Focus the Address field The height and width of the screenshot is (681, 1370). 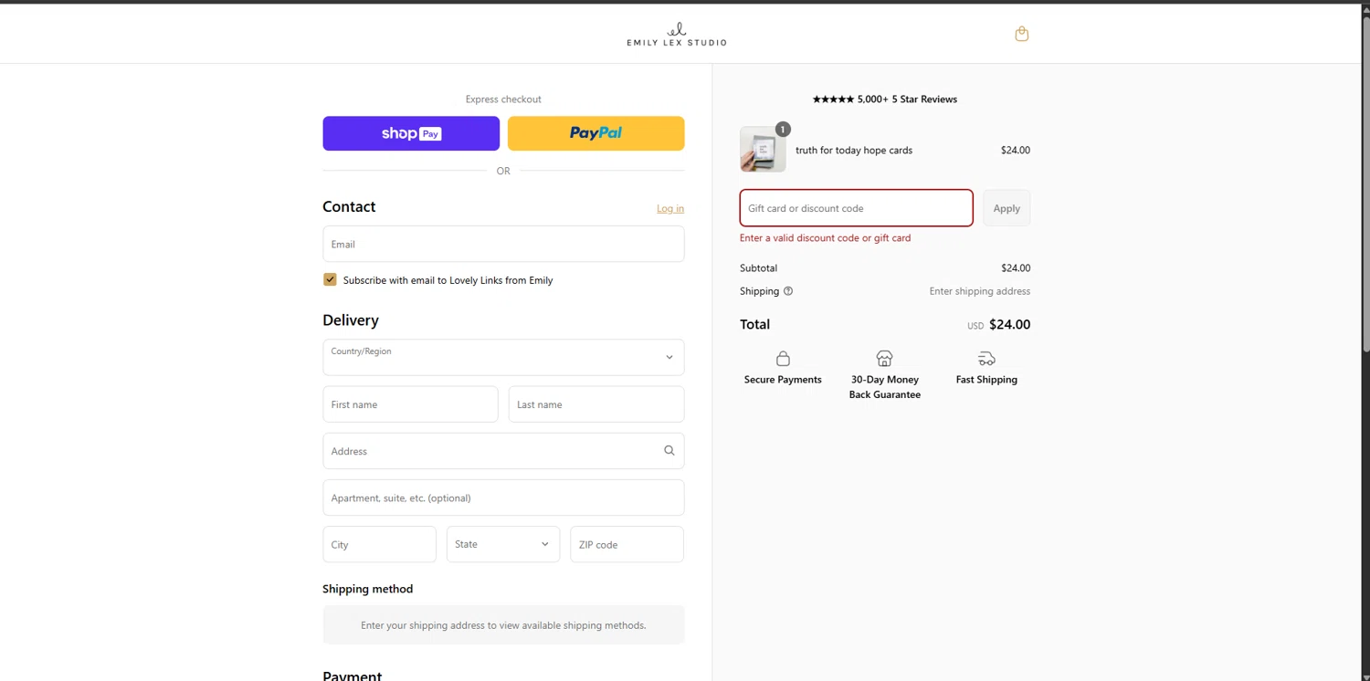(x=503, y=451)
